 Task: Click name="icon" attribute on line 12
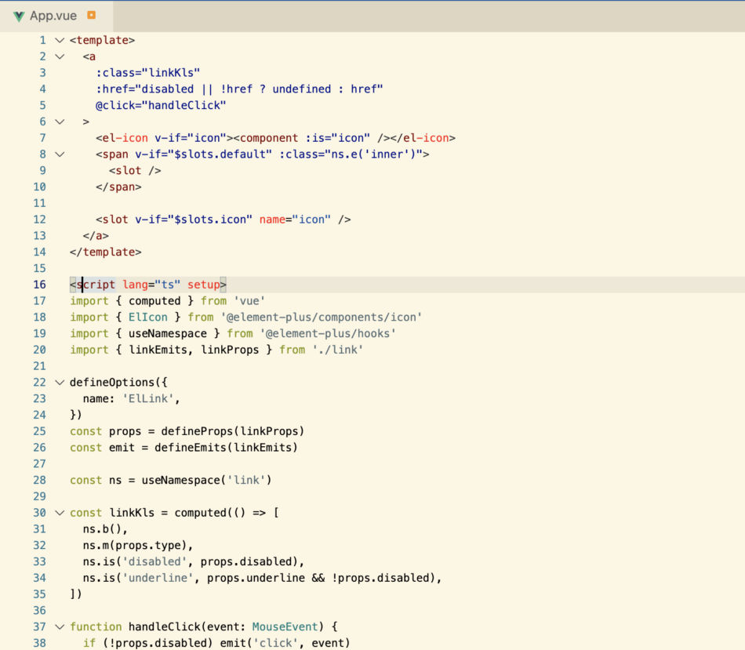click(x=295, y=220)
